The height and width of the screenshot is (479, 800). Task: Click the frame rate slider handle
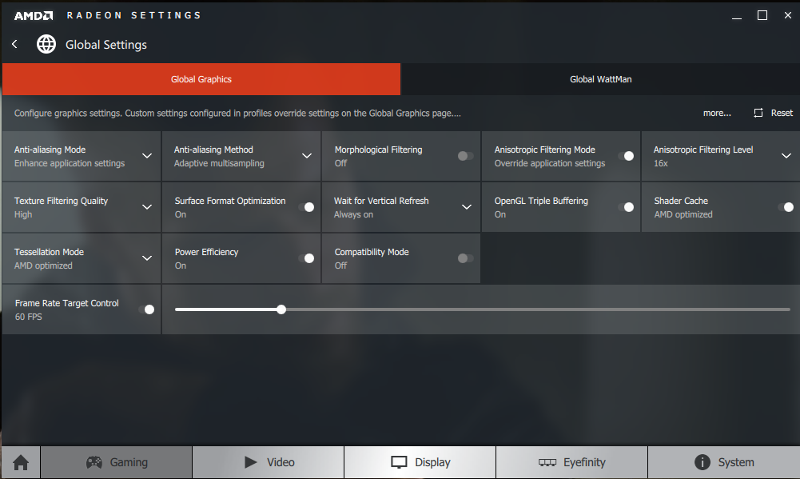(281, 309)
